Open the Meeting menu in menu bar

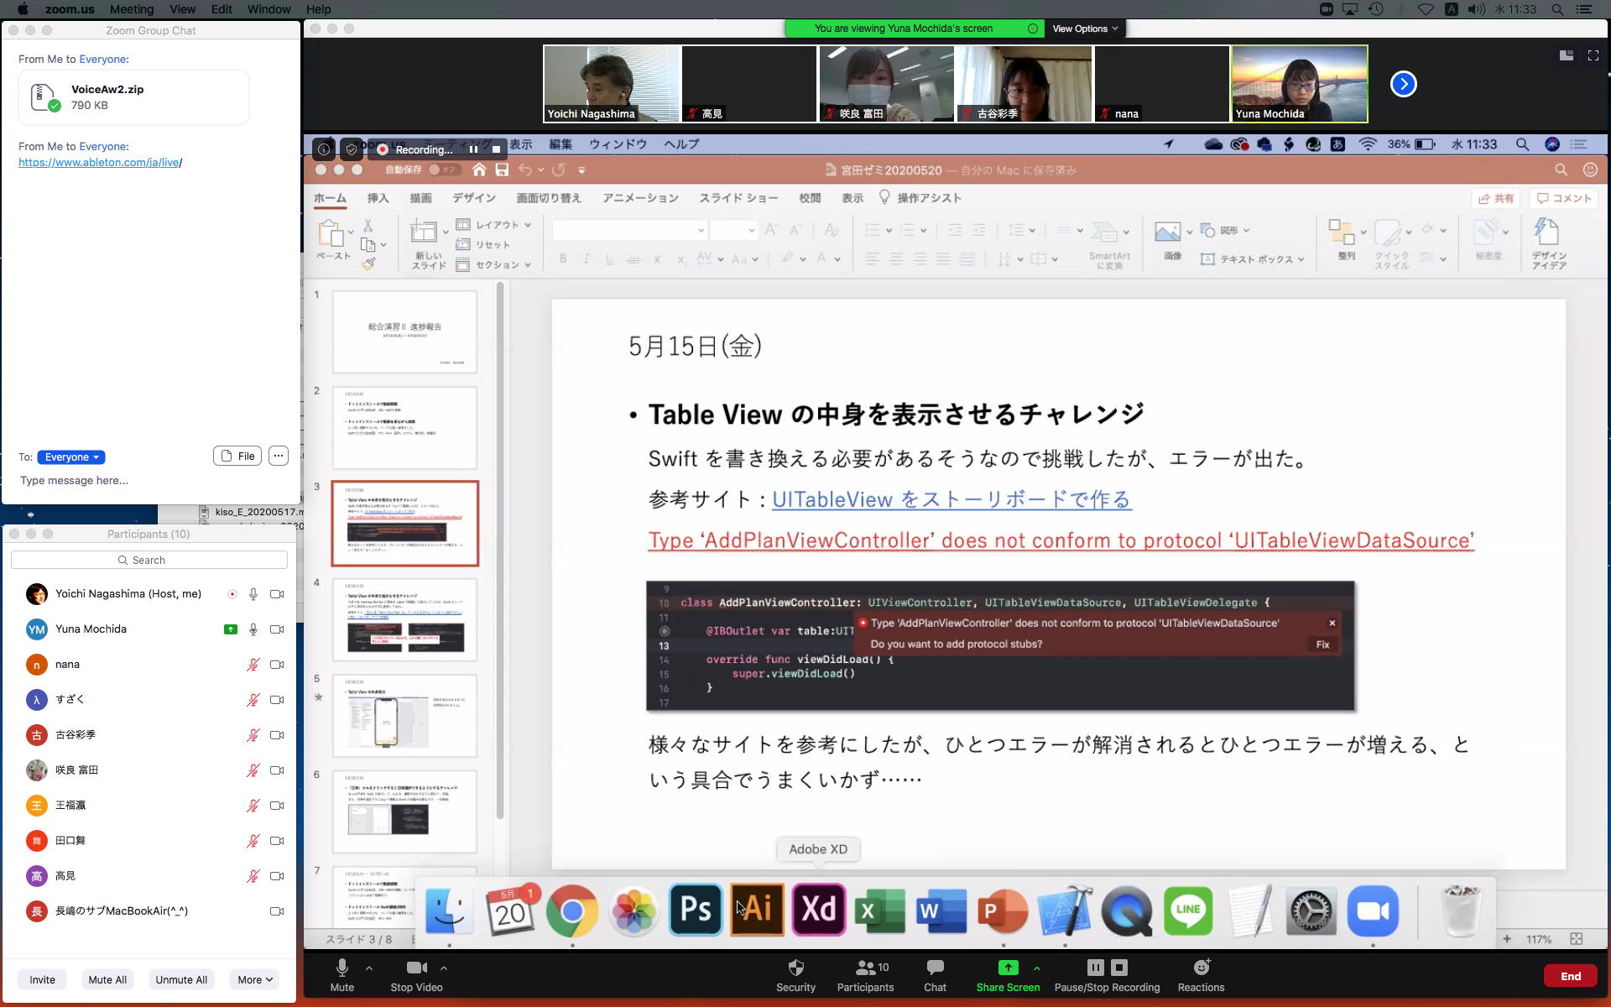point(132,9)
